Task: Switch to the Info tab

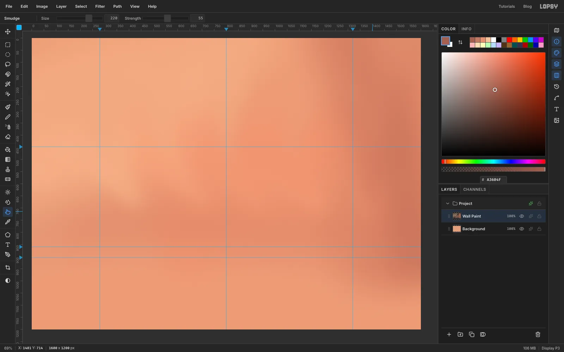Action: click(466, 29)
